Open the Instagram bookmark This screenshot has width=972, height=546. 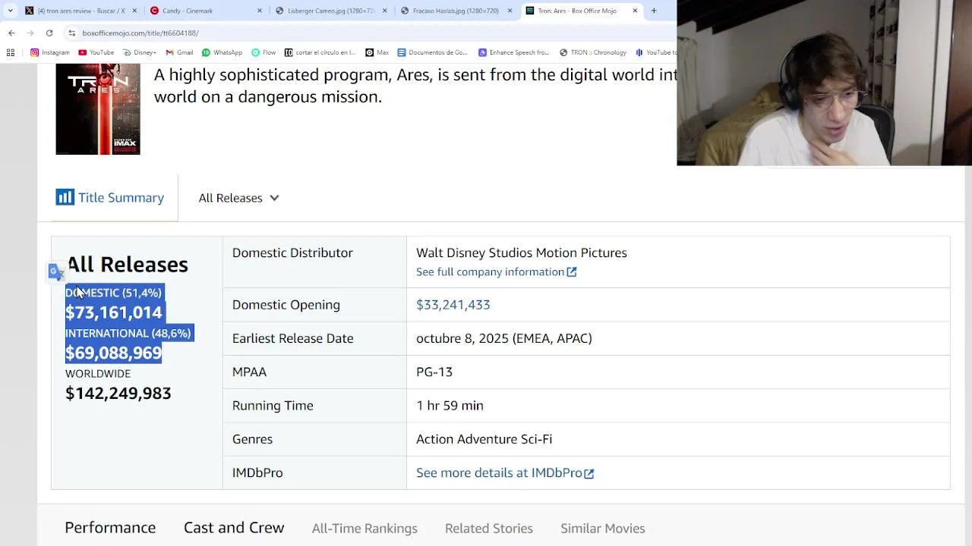pyautogui.click(x=50, y=52)
